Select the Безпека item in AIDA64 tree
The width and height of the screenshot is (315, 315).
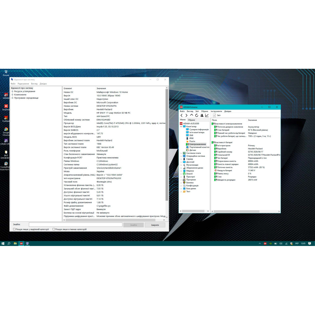click(188, 182)
